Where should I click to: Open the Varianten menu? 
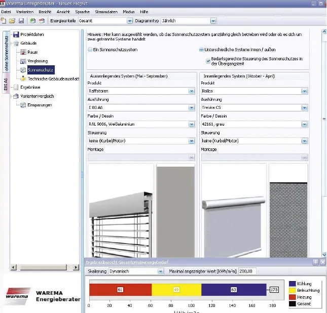pos(24,11)
